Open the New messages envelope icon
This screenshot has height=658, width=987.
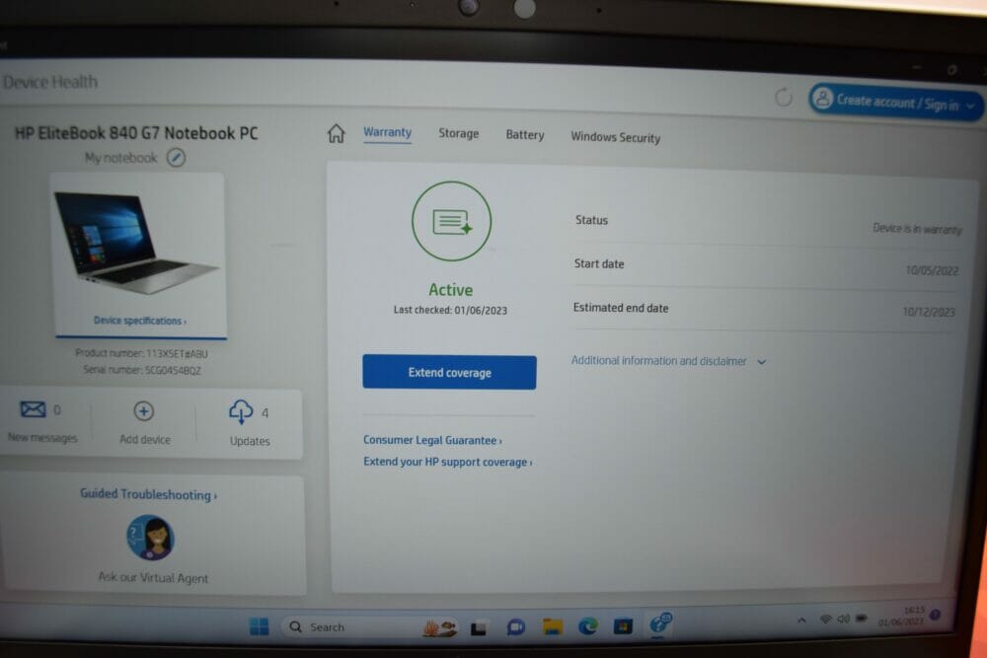(x=33, y=409)
